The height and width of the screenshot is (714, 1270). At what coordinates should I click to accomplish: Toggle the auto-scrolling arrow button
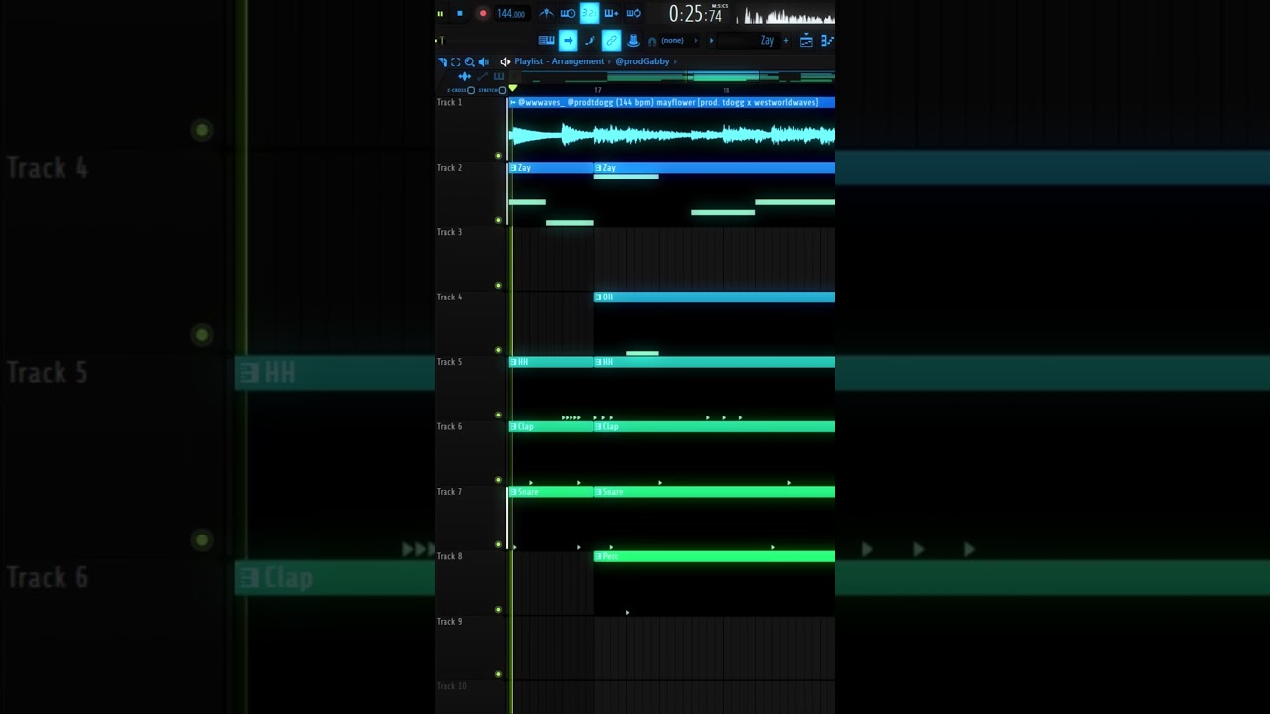pyautogui.click(x=569, y=41)
